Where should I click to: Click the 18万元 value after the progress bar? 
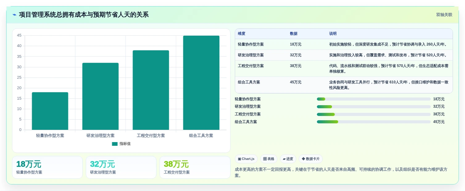point(439,99)
